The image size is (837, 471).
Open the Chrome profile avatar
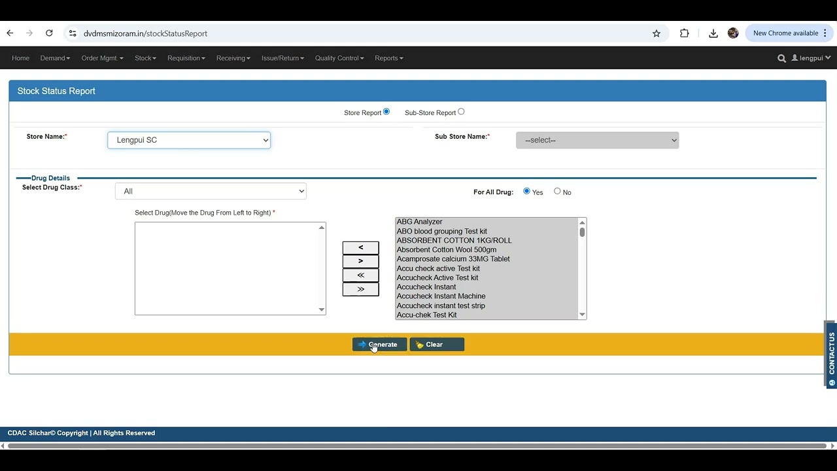pos(733,33)
